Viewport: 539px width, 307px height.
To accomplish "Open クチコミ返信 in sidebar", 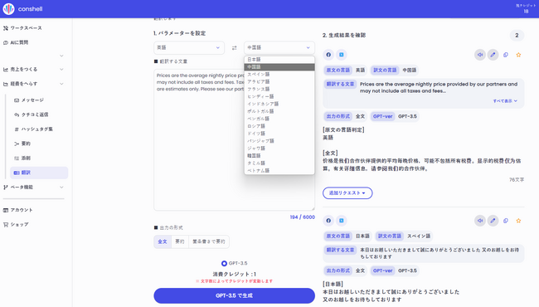I will click(x=35, y=115).
